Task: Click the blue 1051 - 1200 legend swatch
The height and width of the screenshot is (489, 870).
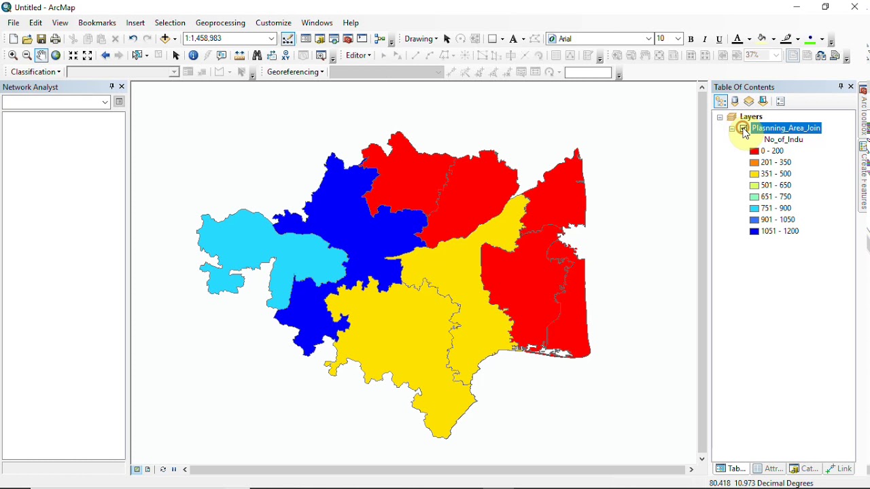Action: click(754, 232)
